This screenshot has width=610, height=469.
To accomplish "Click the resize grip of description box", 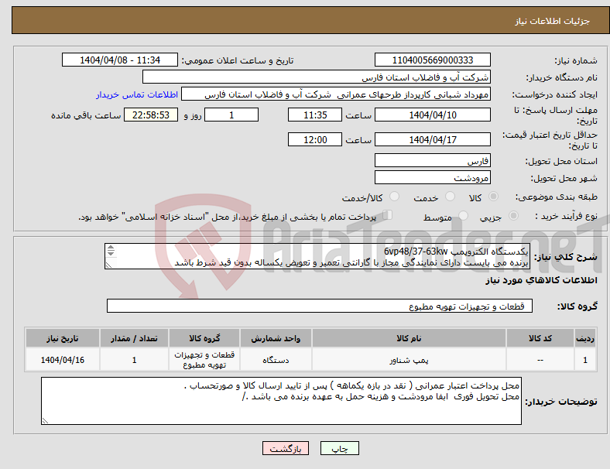I will point(108,265).
